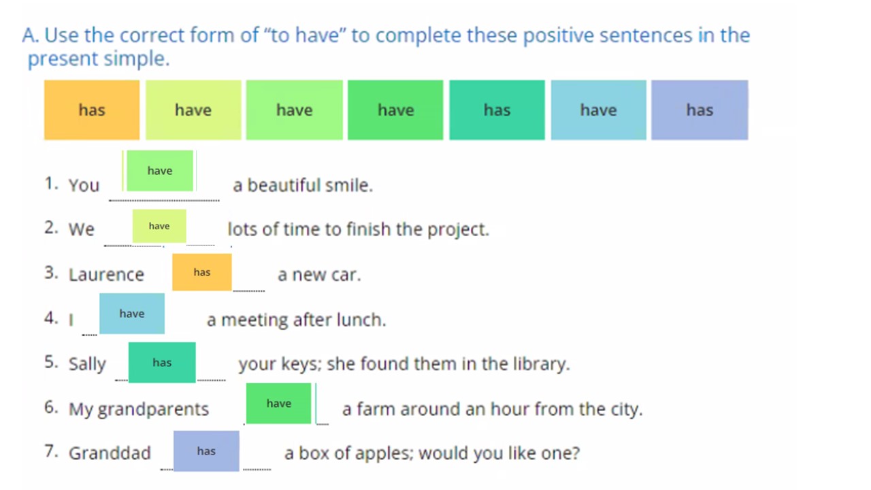Viewport: 871px width, 490px height.
Task: Pick the green "have" answer after "My grandparents"
Action: pyautogui.click(x=278, y=404)
